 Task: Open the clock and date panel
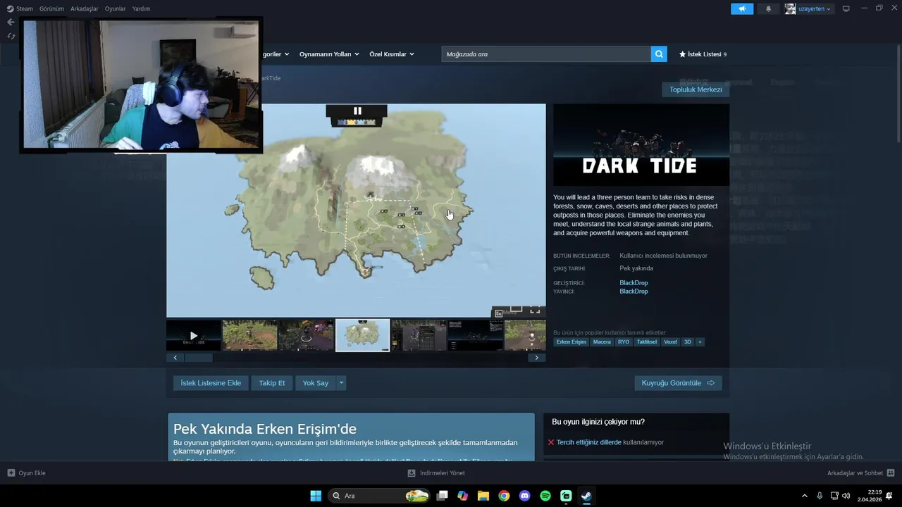[870, 496]
